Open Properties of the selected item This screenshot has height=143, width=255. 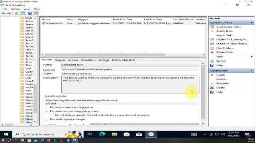[x=223, y=83]
